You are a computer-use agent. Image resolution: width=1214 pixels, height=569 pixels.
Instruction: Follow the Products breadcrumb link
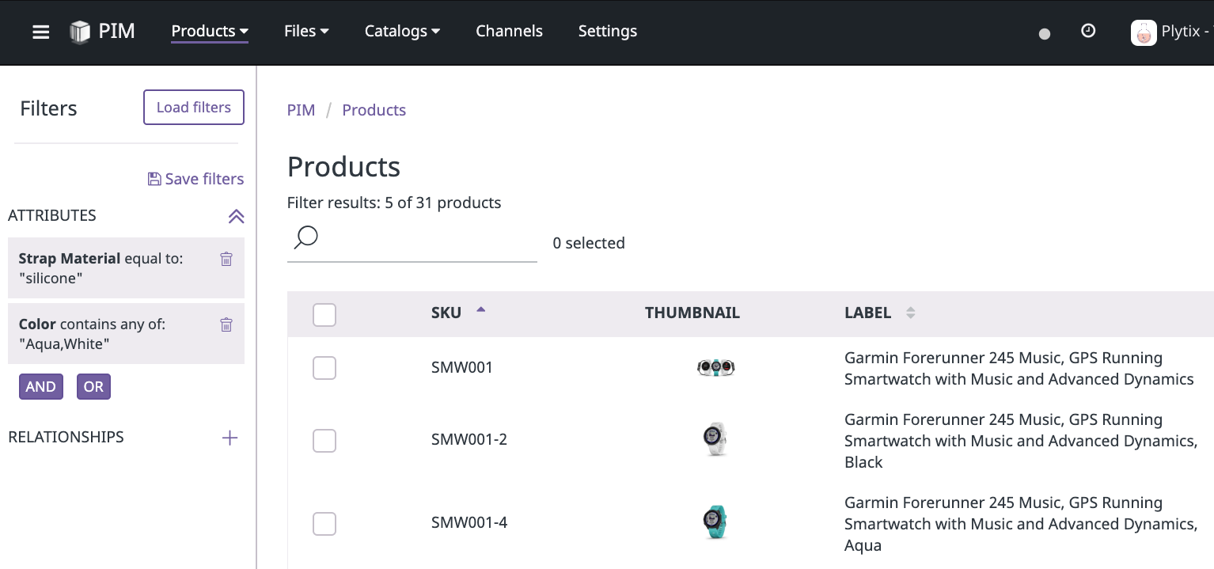[374, 110]
